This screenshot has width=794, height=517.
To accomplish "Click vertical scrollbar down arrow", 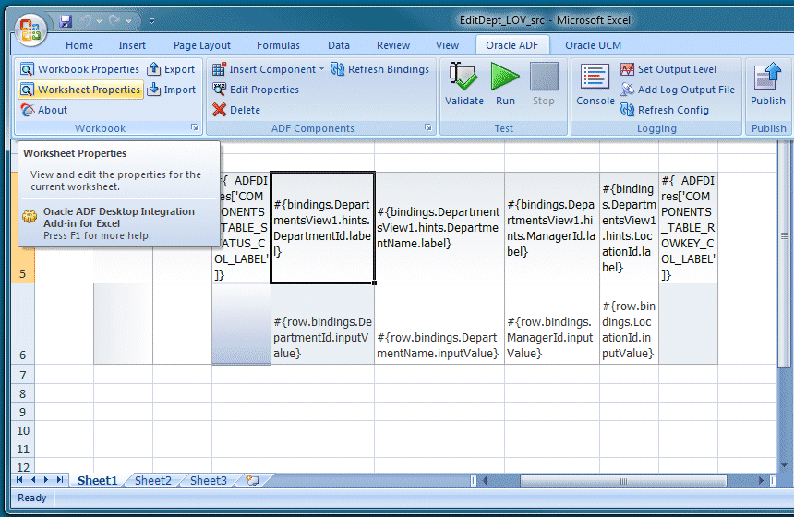I will 783,465.
